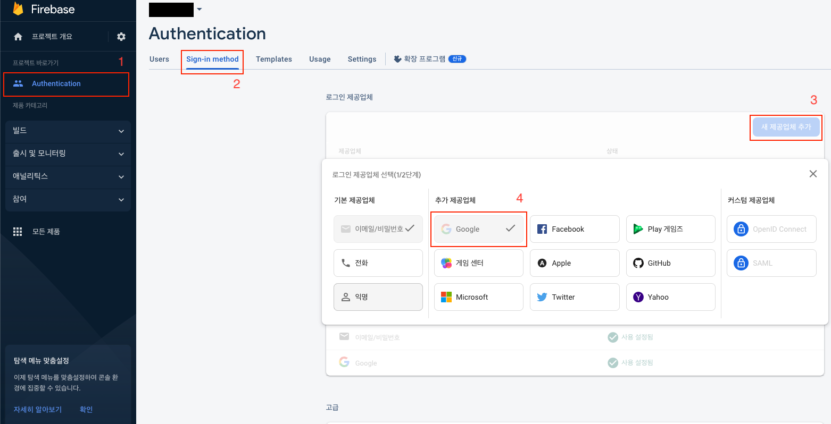Choose the Google provider button
Screen dimensions: 831x424
pos(479,229)
